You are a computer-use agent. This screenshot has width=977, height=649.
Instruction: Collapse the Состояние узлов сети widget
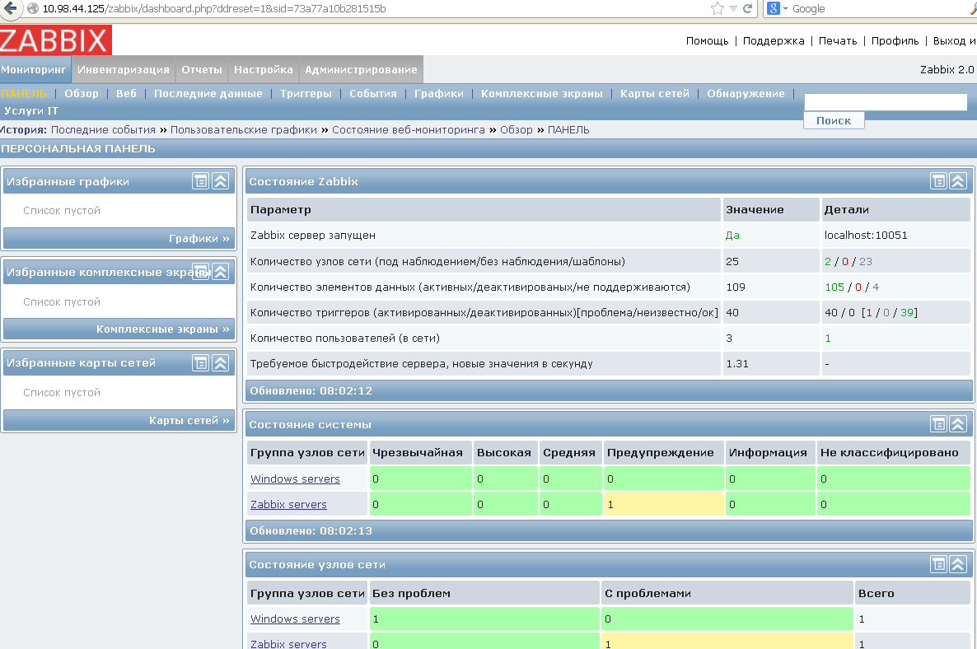click(x=958, y=564)
